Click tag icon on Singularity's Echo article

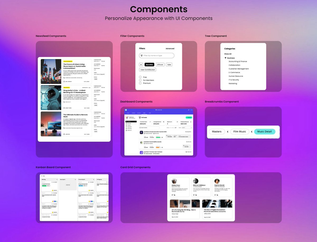(64, 102)
